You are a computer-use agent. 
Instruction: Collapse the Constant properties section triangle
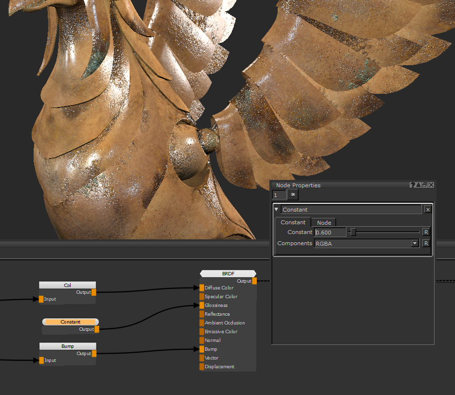point(277,210)
